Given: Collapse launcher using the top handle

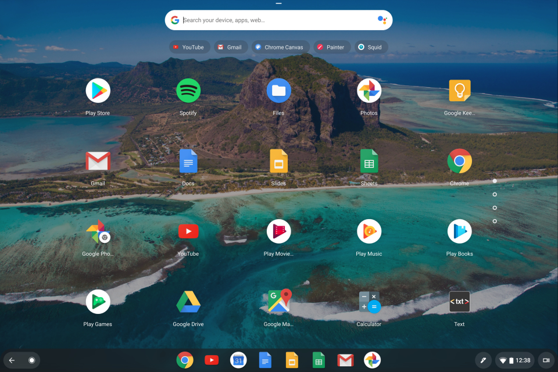Looking at the screenshot, I should (279, 3).
